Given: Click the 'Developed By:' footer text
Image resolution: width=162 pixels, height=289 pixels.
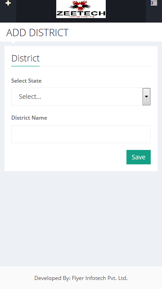Looking at the screenshot, I should pos(52,278).
